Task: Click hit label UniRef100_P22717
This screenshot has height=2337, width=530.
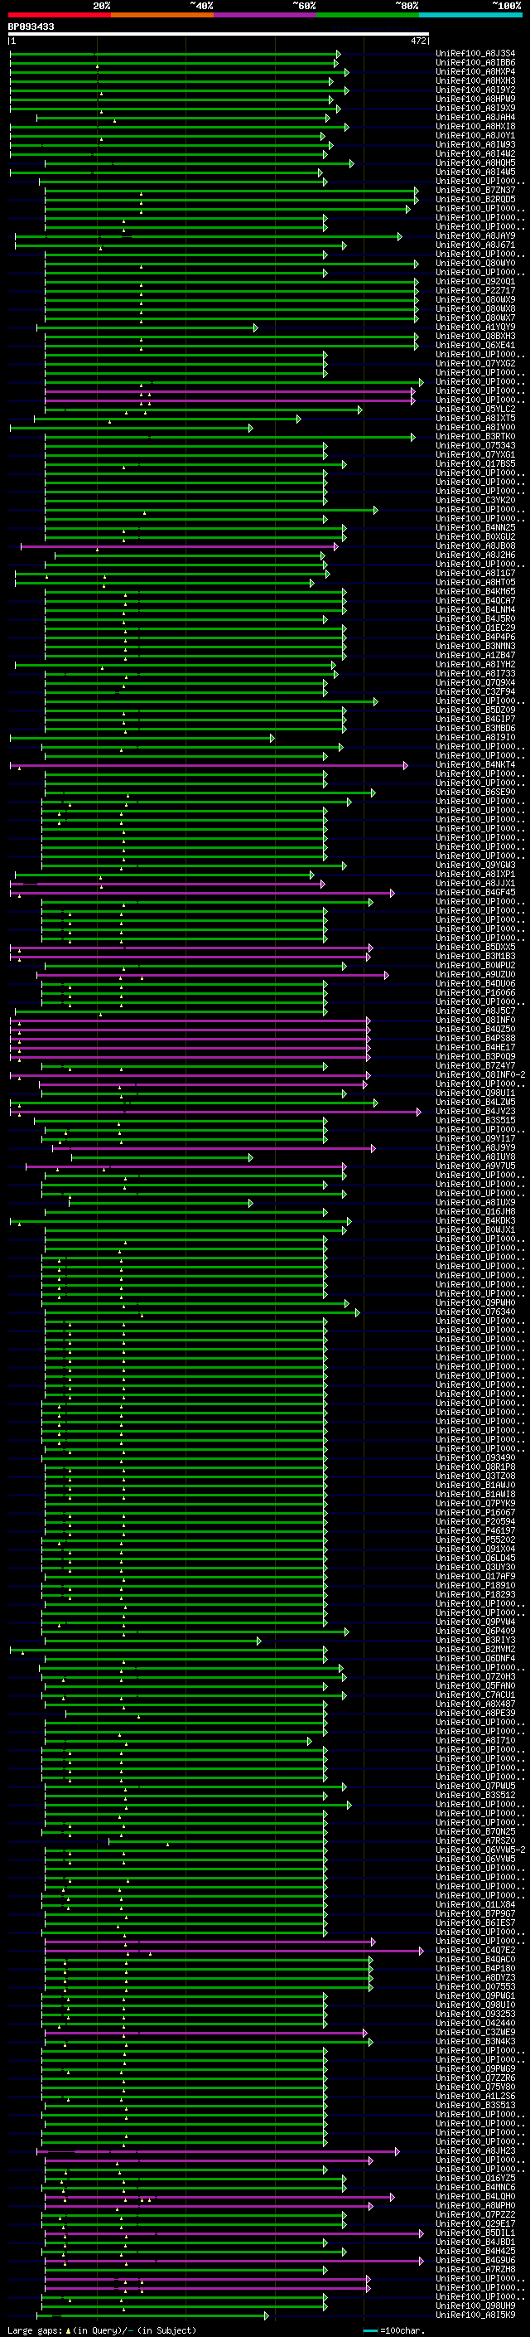Action: tap(475, 290)
